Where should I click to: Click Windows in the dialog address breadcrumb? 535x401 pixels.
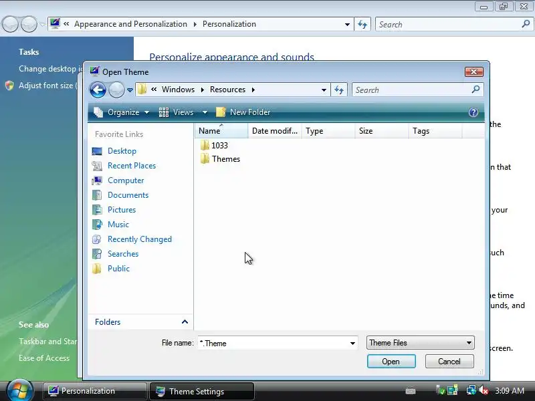click(x=178, y=90)
